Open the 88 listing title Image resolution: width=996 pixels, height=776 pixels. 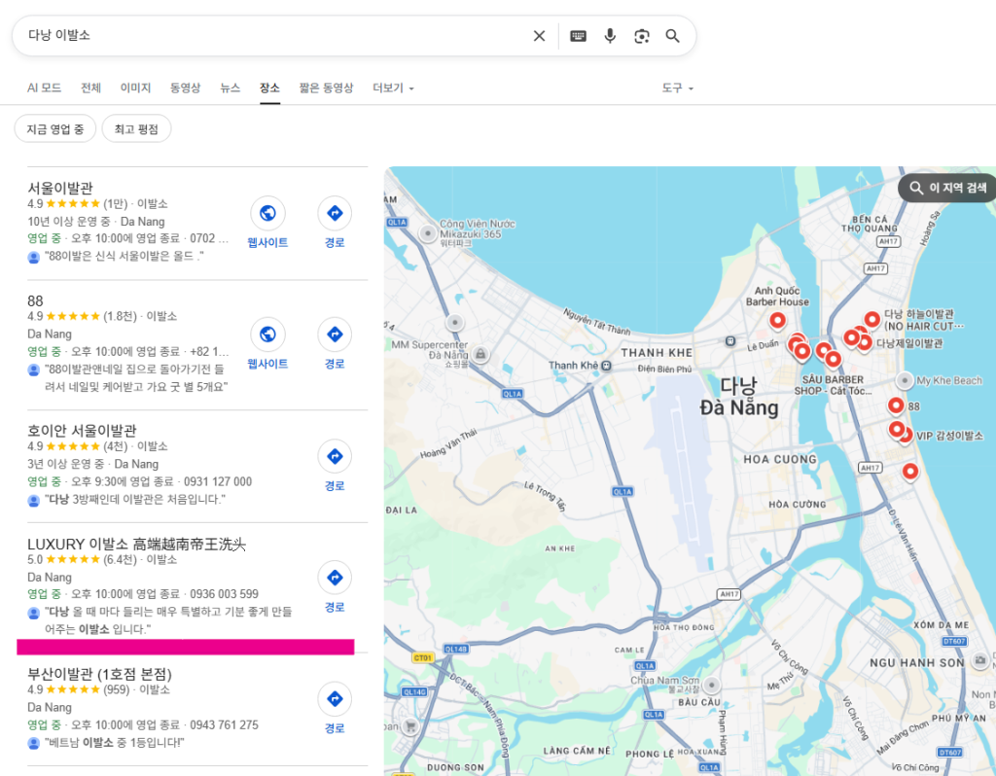[36, 301]
